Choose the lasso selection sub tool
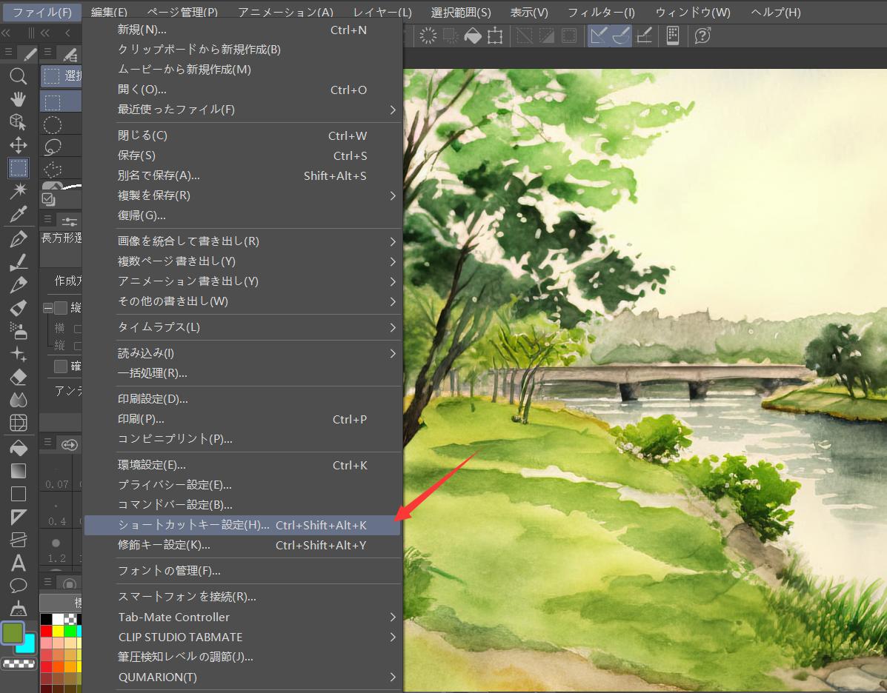This screenshot has height=693, width=887. coord(53,147)
